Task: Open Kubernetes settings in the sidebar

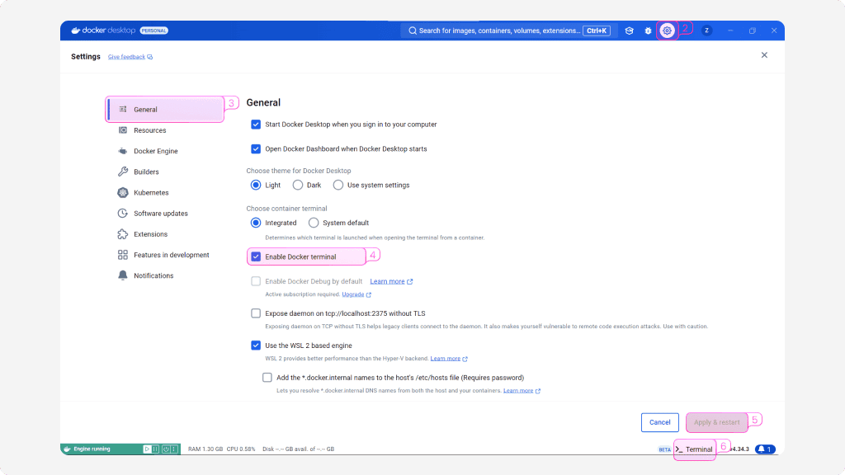Action: tap(151, 193)
